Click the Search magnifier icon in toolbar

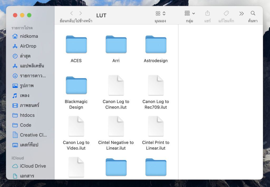coord(253,13)
